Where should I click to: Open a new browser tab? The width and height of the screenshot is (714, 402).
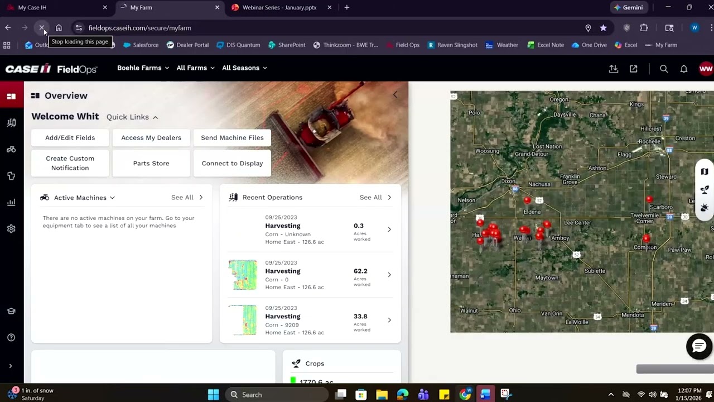click(x=347, y=8)
